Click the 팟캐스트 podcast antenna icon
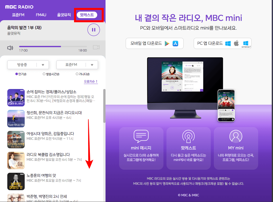273x202 pixels. [x=188, y=136]
